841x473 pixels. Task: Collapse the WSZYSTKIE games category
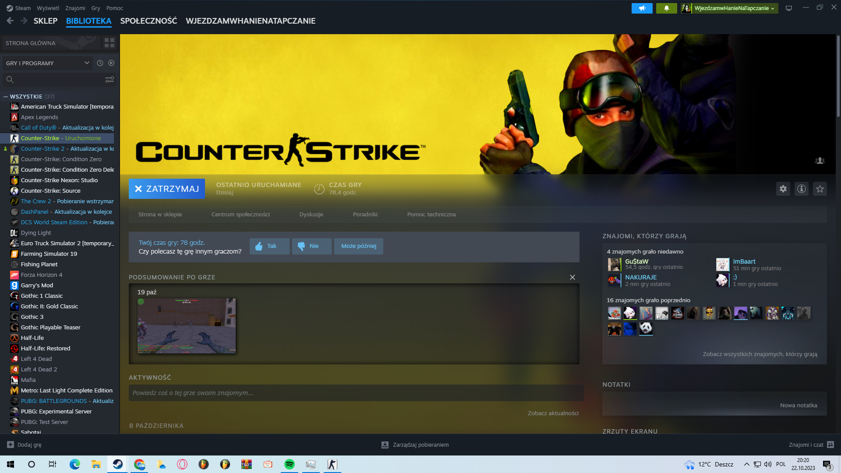(x=6, y=96)
